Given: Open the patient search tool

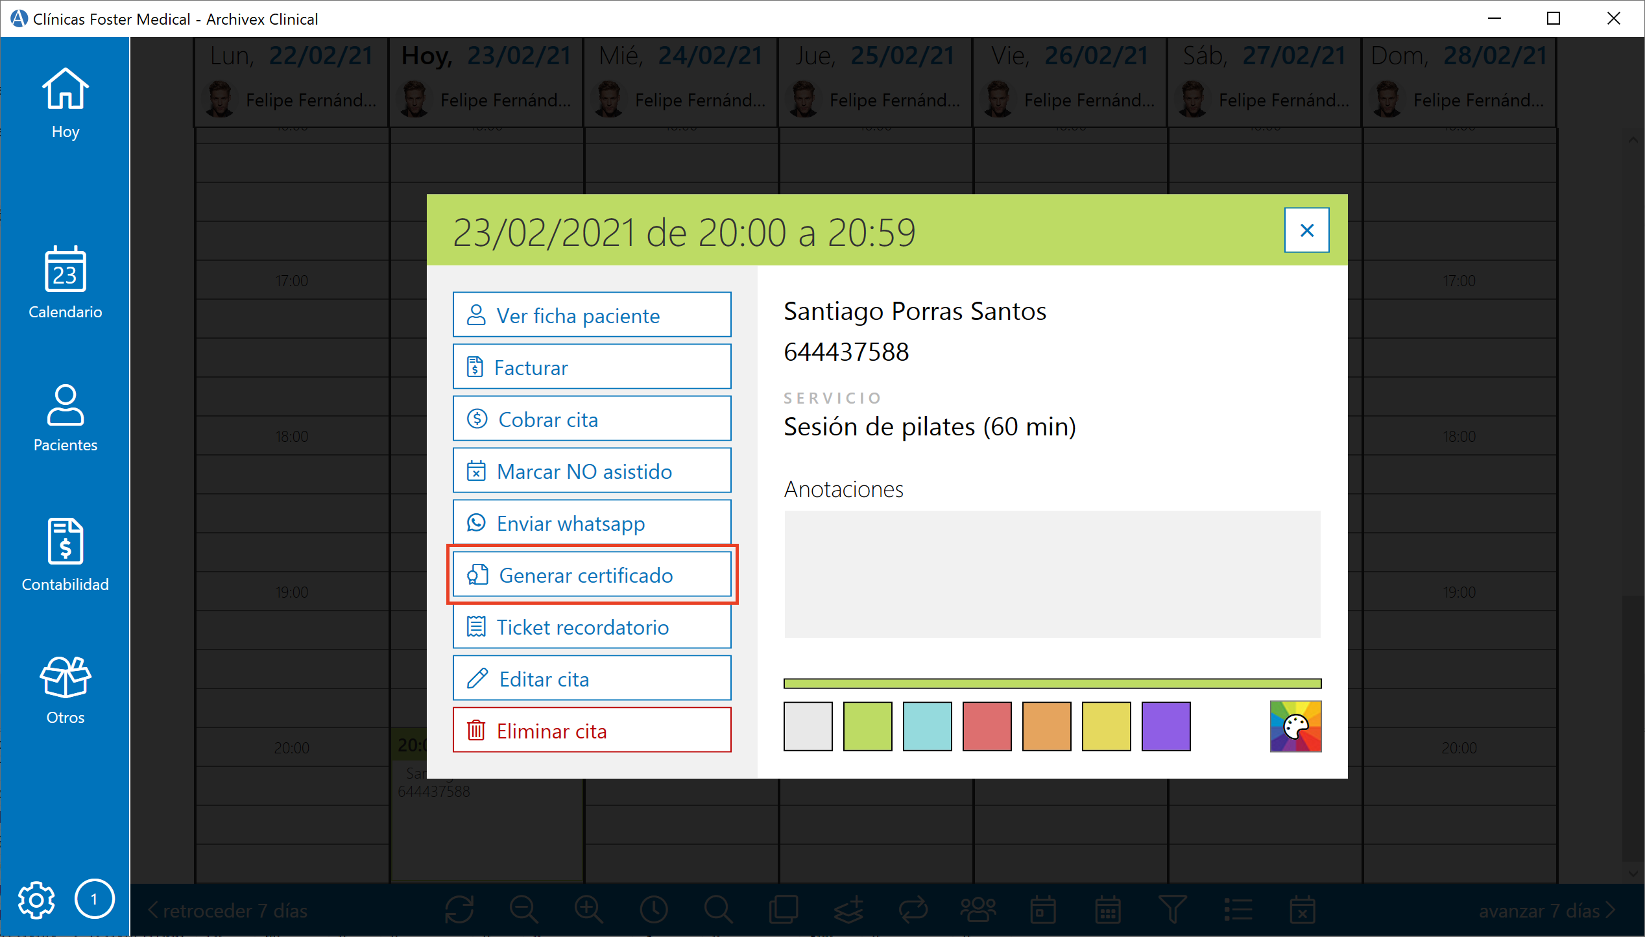Looking at the screenshot, I should click(718, 910).
